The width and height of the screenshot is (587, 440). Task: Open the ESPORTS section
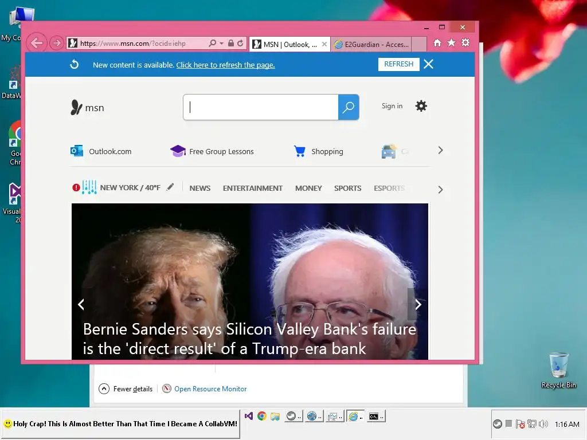coord(389,188)
